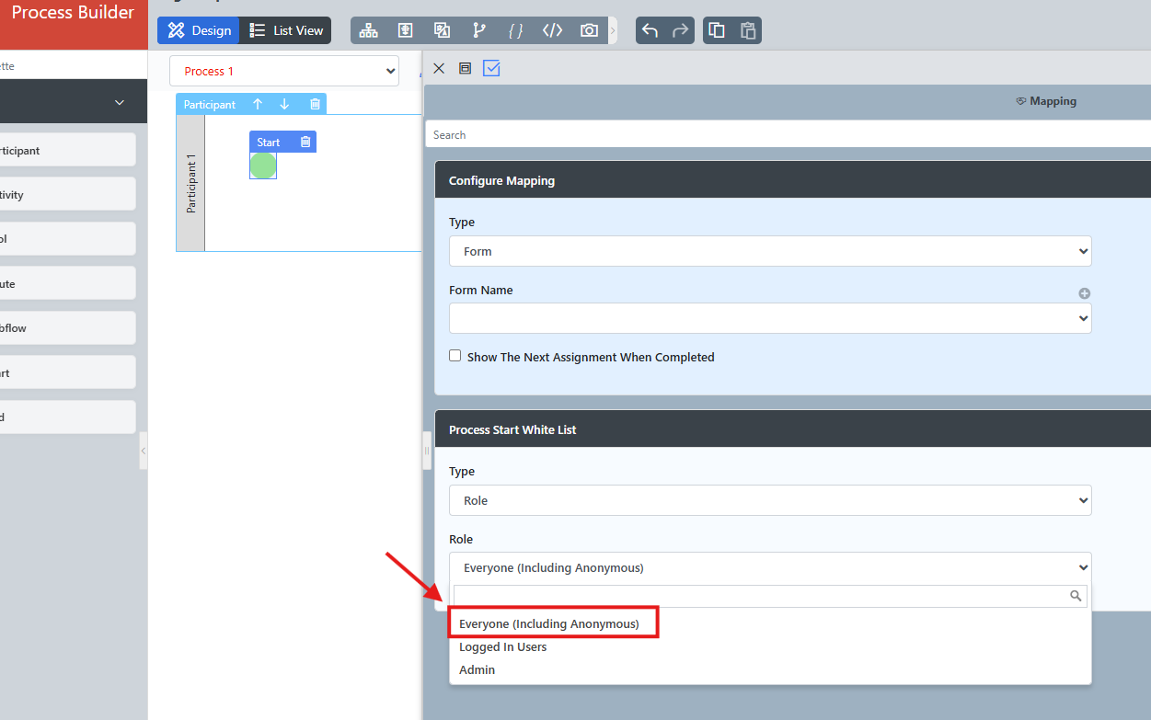The image size is (1151, 720).
Task: Choose Admin in the role list
Action: pos(478,669)
